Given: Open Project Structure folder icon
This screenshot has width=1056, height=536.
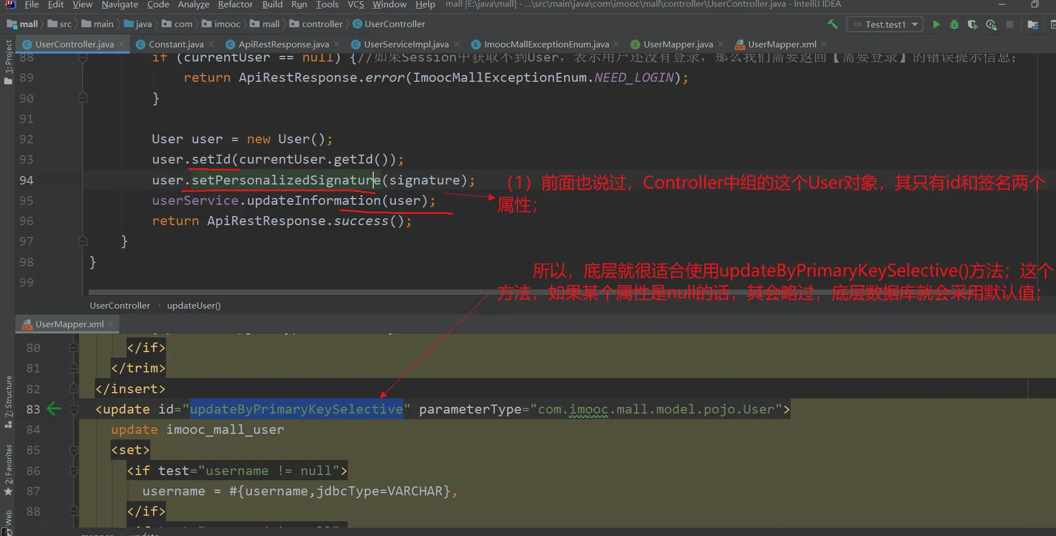Looking at the screenshot, I should [1033, 24].
